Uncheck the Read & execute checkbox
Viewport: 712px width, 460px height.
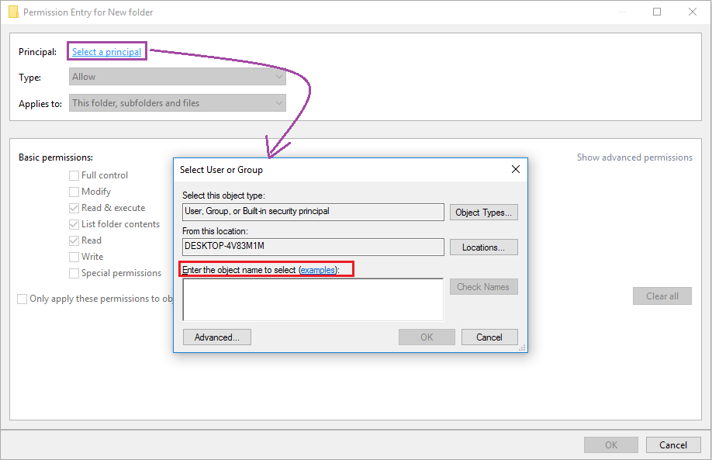74,208
